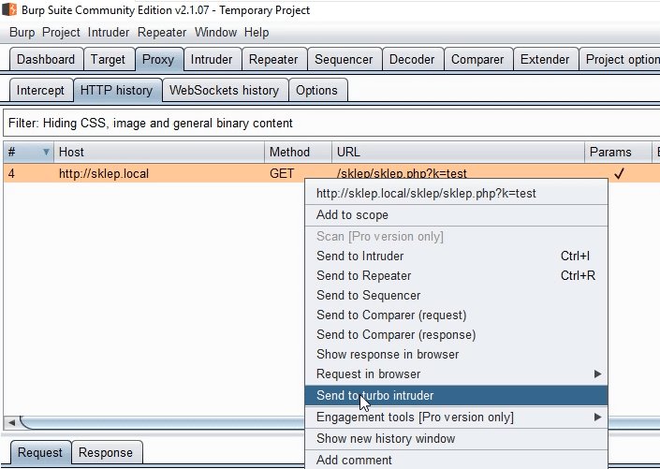Viewport: 660px width, 469px height.
Task: Choose Send to turbo intruder
Action: 456,396
